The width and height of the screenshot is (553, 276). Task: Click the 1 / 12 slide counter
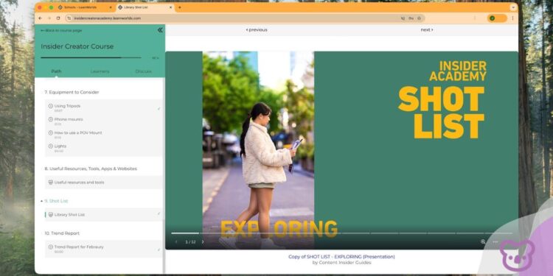190,242
